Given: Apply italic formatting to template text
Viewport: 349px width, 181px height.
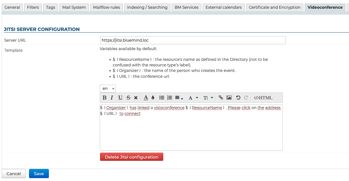Looking at the screenshot, I should coord(112,98).
